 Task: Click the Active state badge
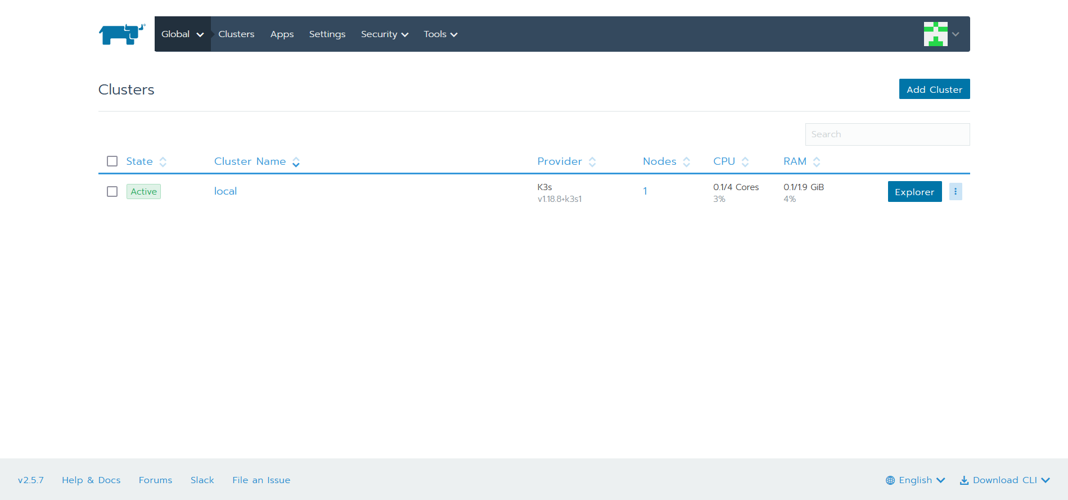pos(143,191)
